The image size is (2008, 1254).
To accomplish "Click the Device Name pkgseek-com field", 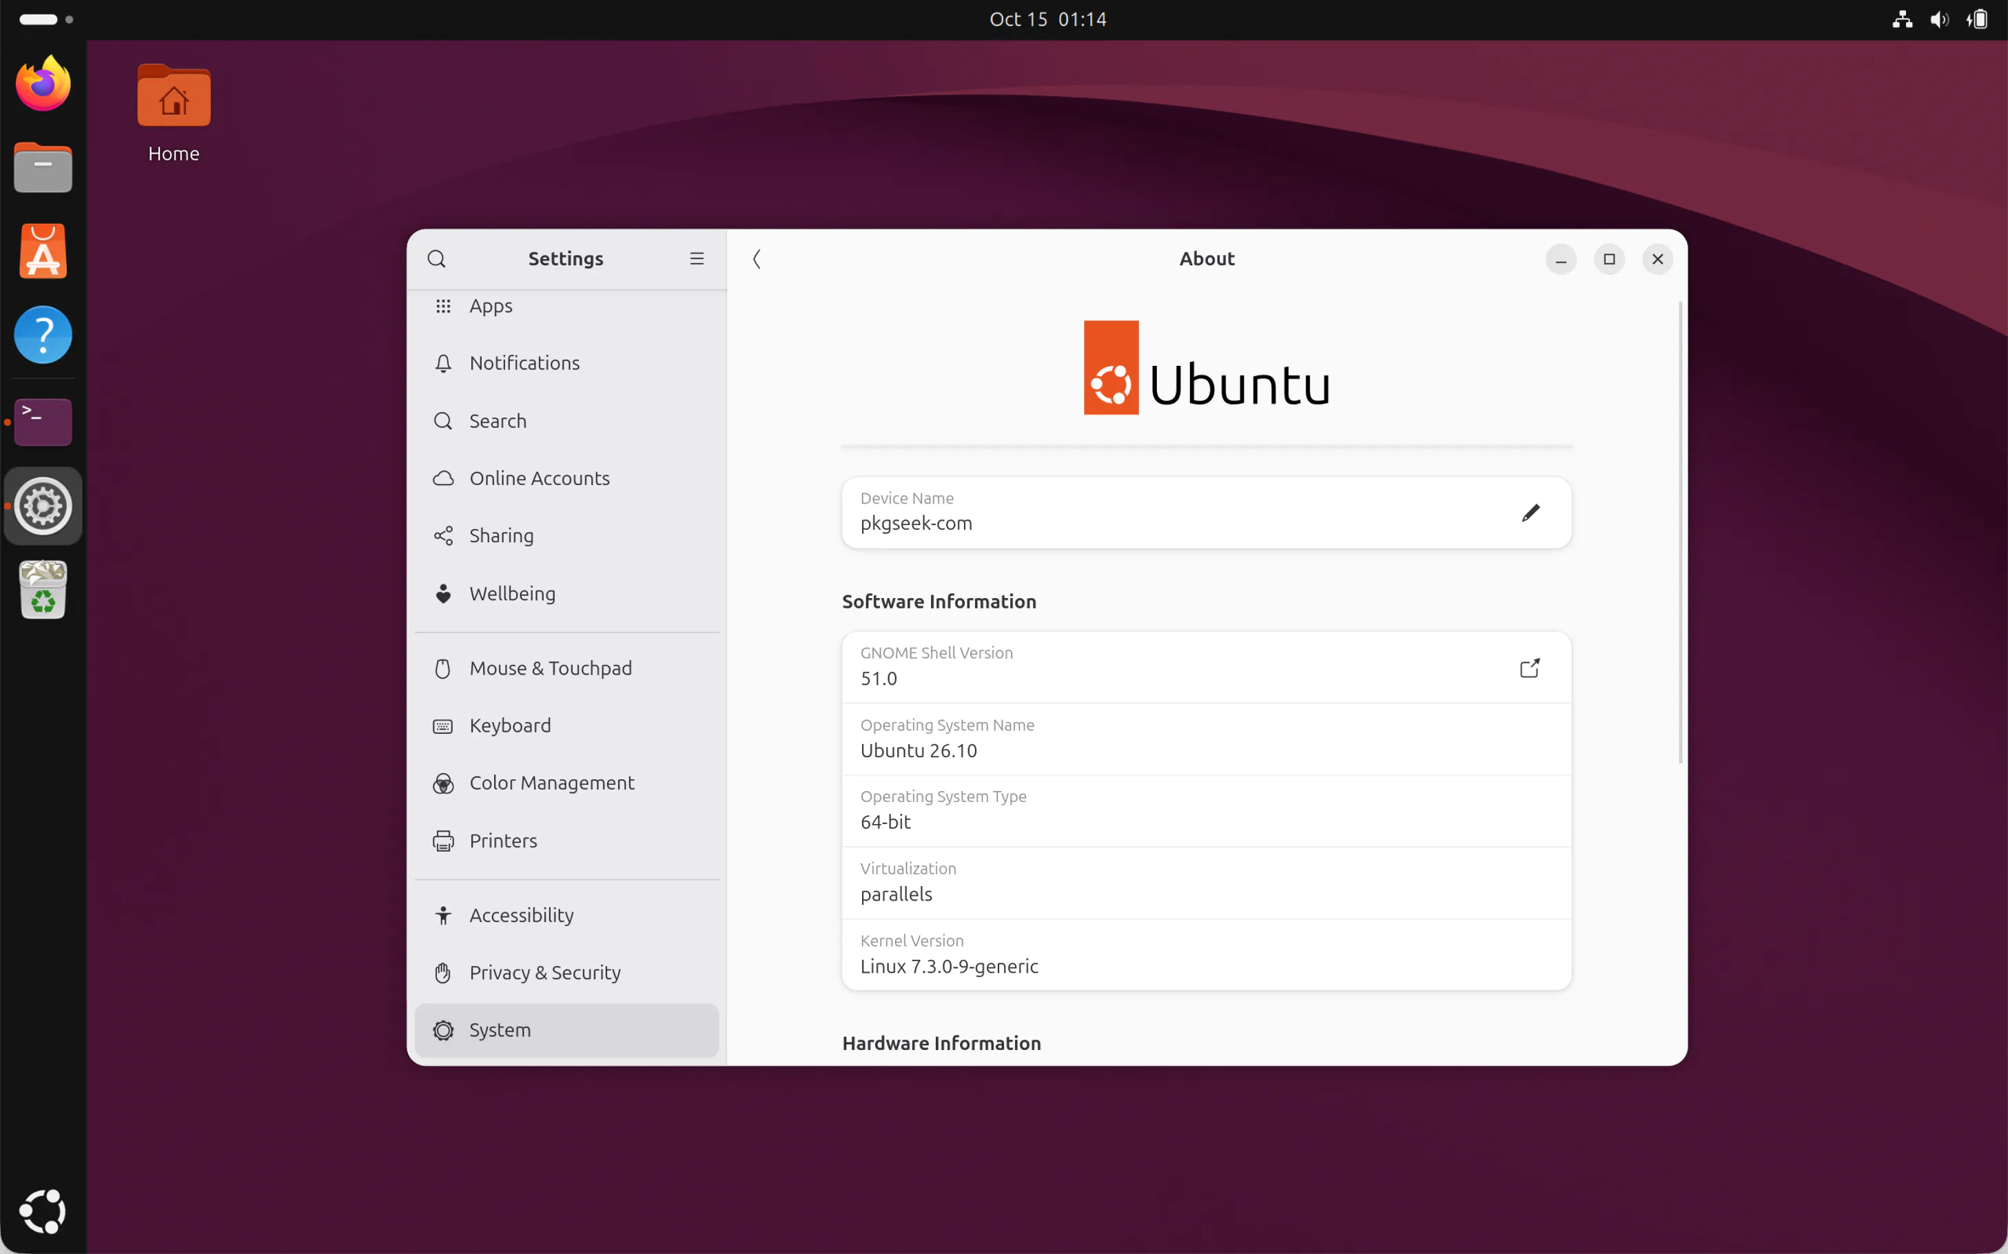I will click(1206, 513).
